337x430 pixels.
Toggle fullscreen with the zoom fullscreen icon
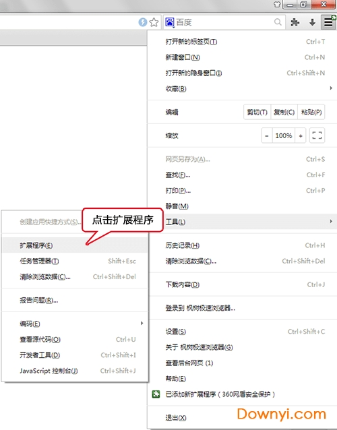317,135
